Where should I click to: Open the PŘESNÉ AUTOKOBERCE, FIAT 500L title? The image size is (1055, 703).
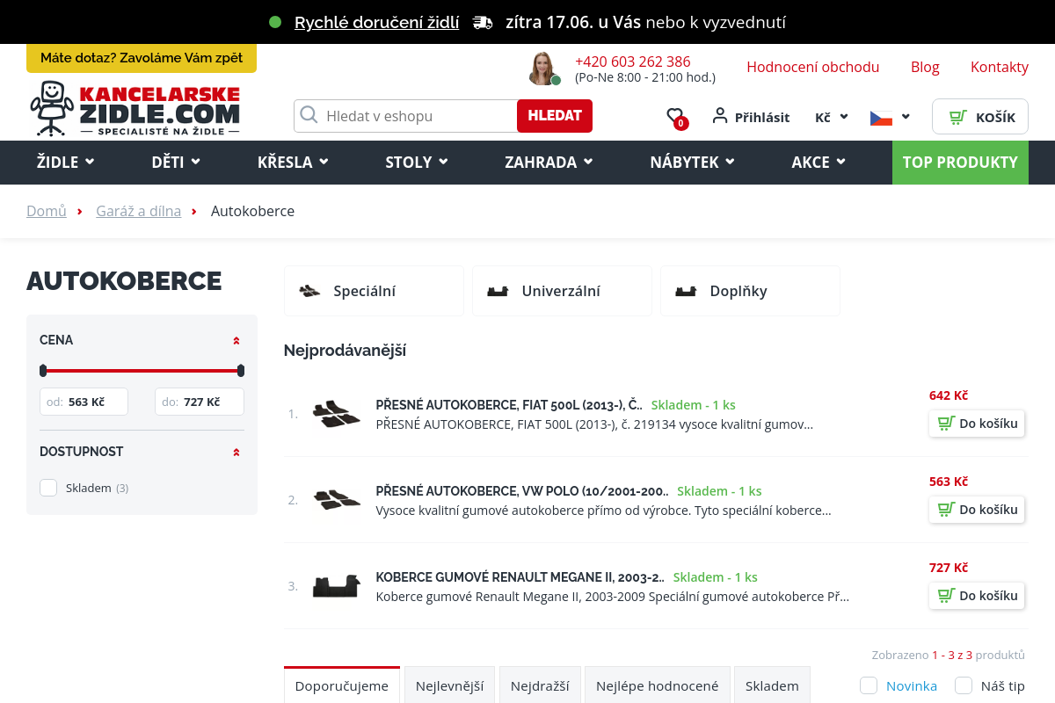pyautogui.click(x=509, y=405)
